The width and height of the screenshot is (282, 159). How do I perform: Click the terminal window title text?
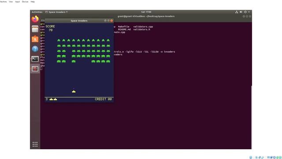tap(146, 16)
